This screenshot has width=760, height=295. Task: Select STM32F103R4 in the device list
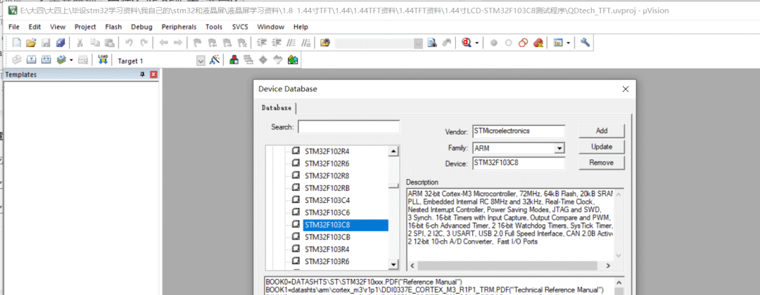(x=327, y=249)
